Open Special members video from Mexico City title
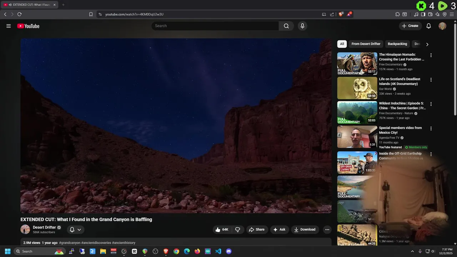Image resolution: width=457 pixels, height=257 pixels. [x=400, y=130]
